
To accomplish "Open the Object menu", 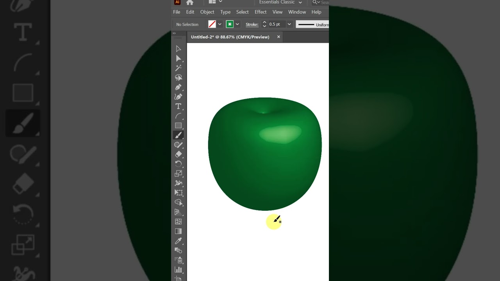I will pyautogui.click(x=207, y=12).
